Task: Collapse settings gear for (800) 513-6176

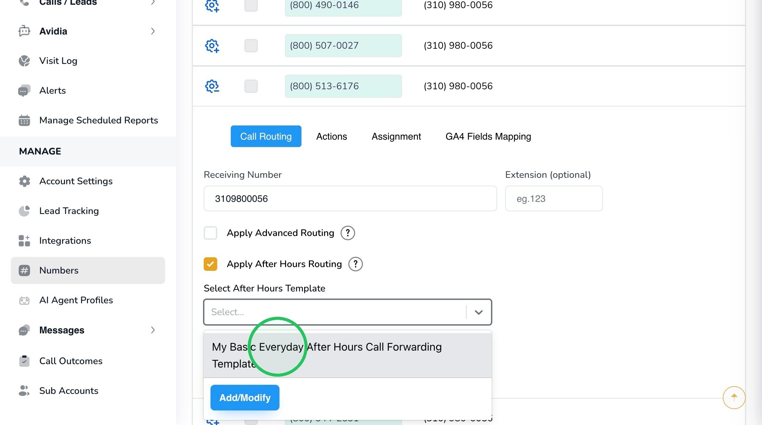Action: pos(212,86)
